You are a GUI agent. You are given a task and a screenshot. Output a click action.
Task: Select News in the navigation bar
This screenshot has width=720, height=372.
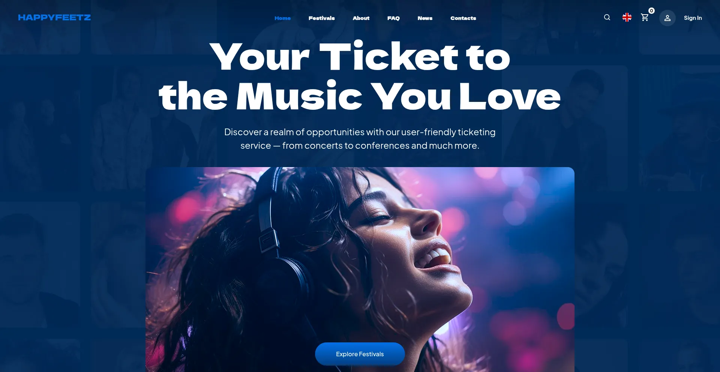pos(425,18)
